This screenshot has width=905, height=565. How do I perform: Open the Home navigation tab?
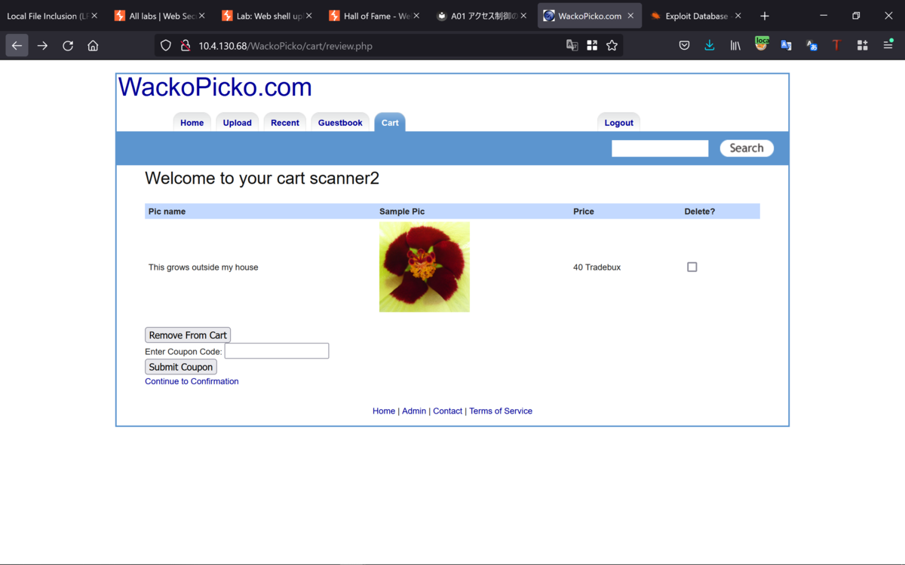192,123
